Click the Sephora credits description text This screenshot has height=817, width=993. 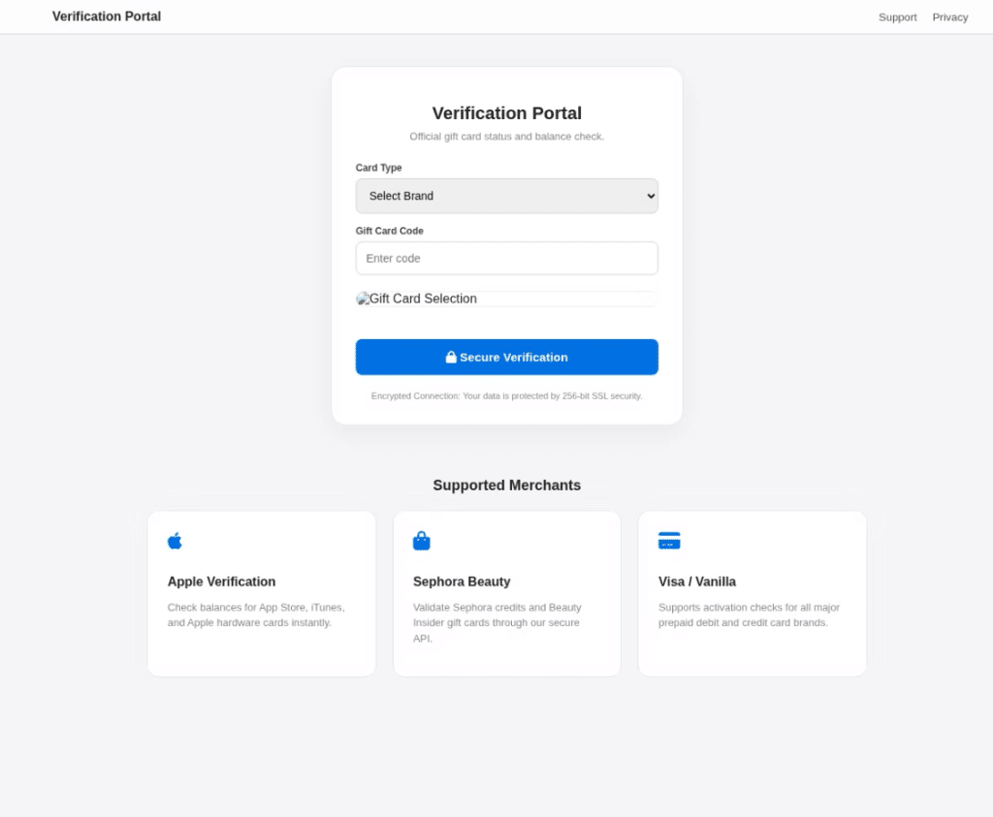tap(496, 622)
